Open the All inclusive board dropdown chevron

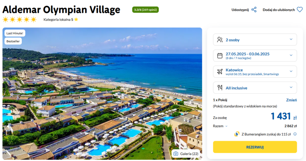(291, 87)
